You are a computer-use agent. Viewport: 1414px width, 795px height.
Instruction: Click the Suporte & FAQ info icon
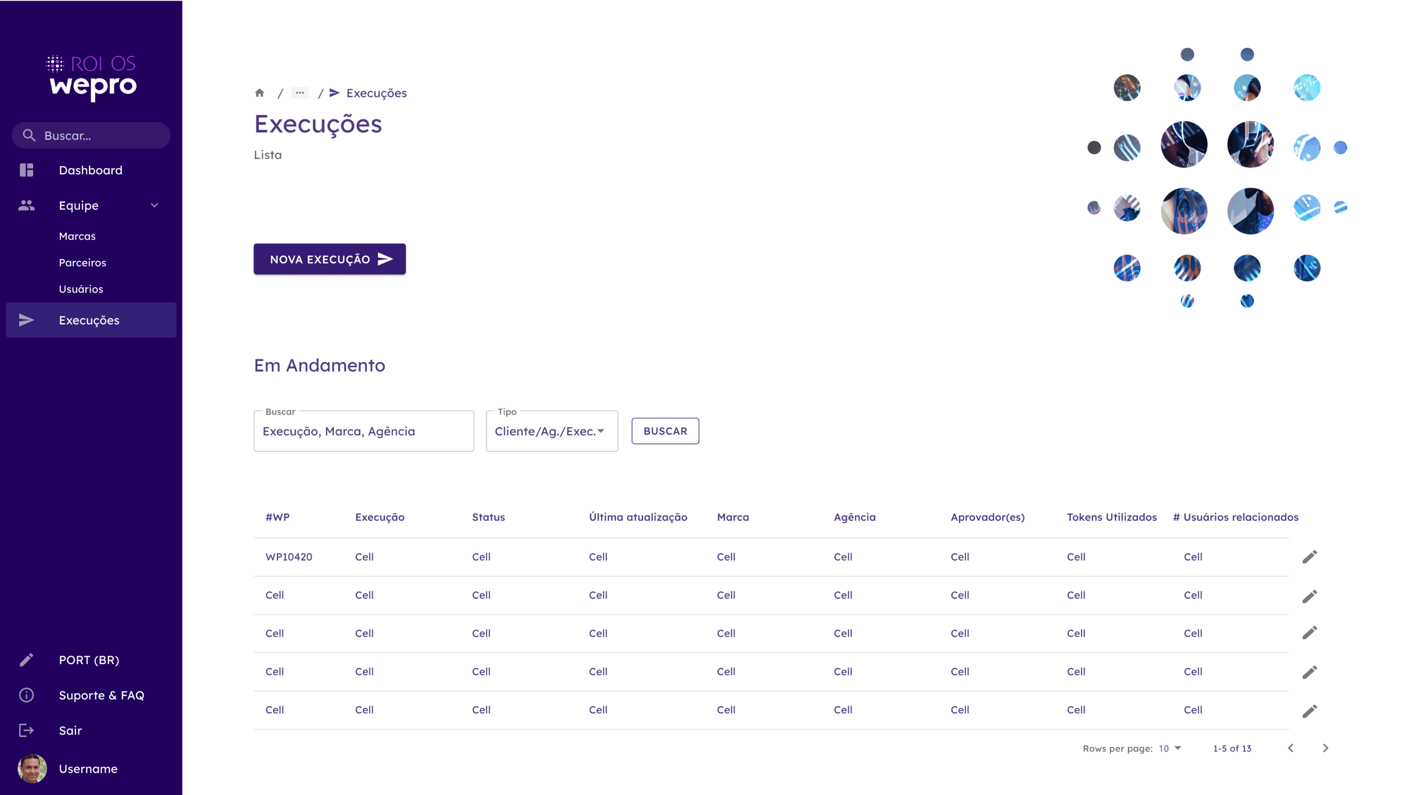pos(26,695)
